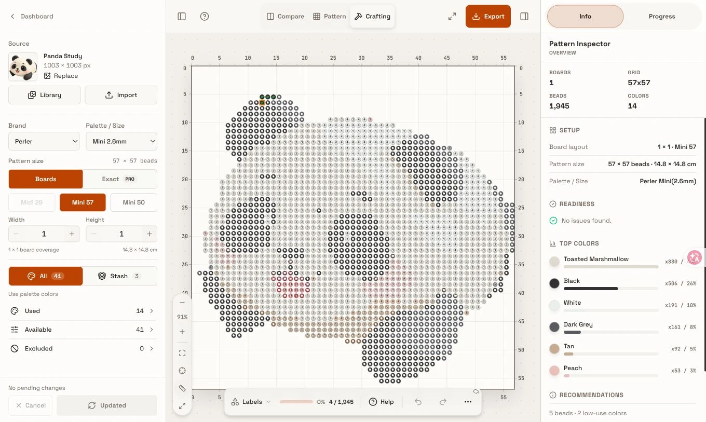This screenshot has width=706, height=422.
Task: Go back to Dashboard
Action: coord(32,17)
